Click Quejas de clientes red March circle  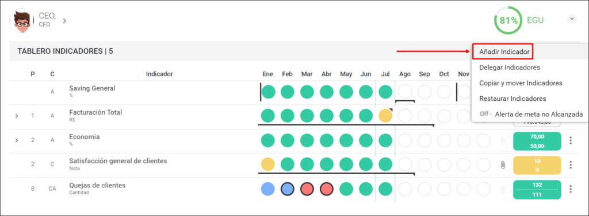(x=307, y=189)
